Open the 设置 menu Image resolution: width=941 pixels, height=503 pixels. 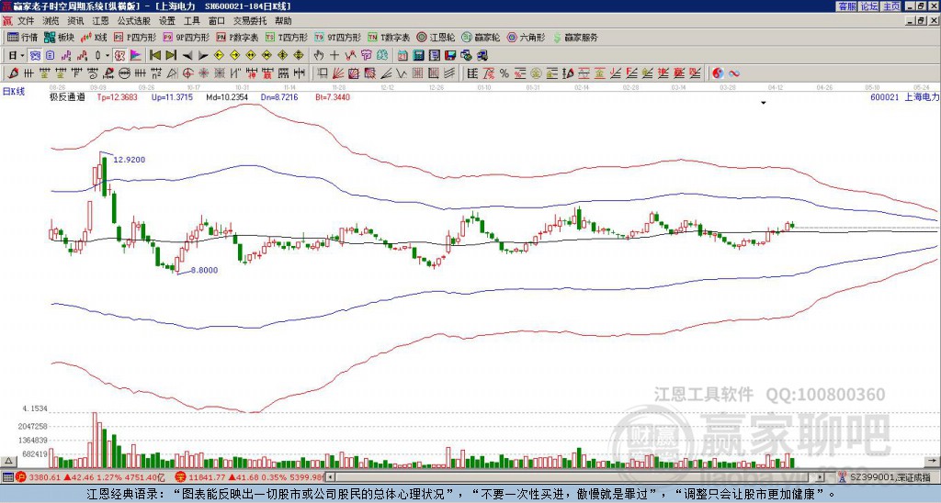point(167,21)
